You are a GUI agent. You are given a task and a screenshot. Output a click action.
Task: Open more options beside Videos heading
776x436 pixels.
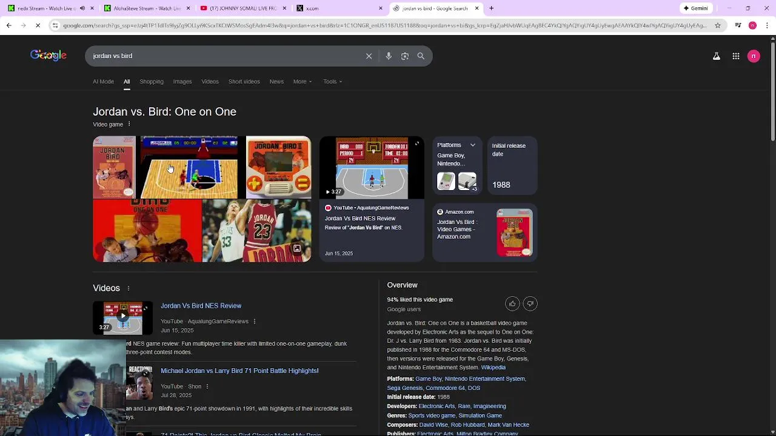pos(128,288)
